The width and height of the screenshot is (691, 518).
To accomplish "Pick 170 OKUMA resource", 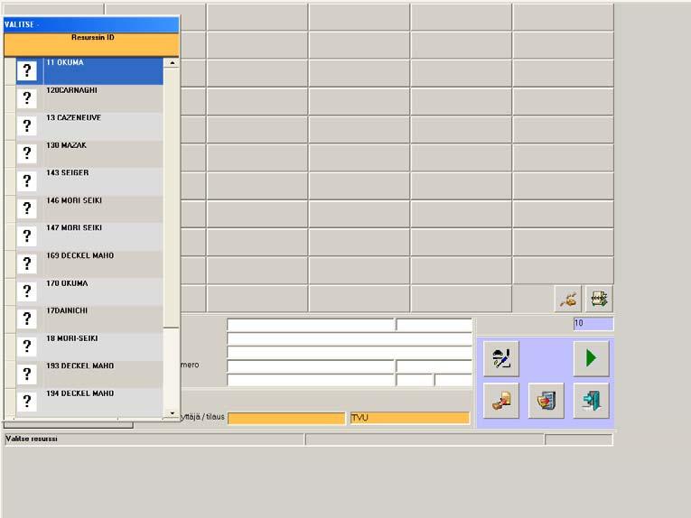I will (90, 291).
